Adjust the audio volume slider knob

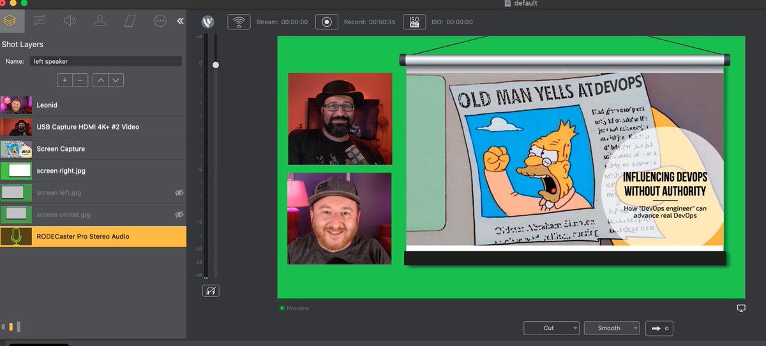[216, 65]
